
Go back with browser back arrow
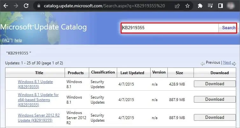(x=6, y=6)
